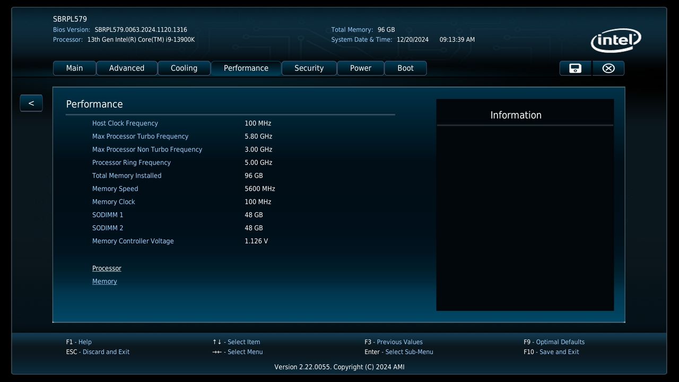
Task: Click the back arrow button
Action: coord(31,103)
